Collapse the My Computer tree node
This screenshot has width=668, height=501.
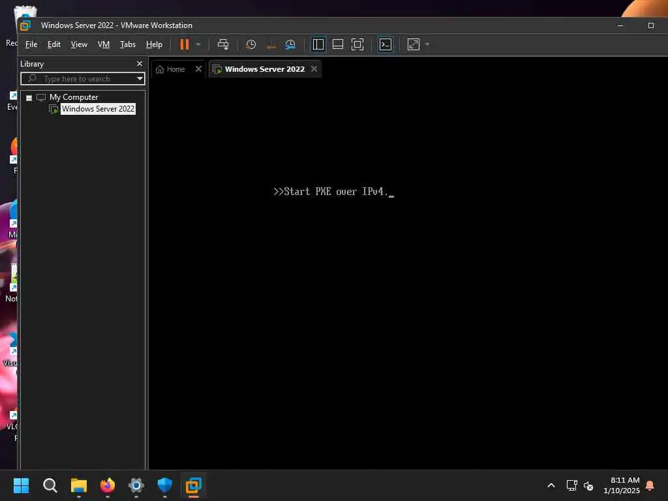point(29,98)
